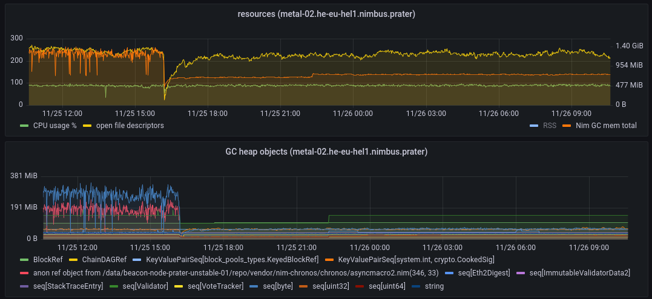Open the crypto.CookedSig series color swatch
The height and width of the screenshot is (299, 652).
tap(330, 260)
